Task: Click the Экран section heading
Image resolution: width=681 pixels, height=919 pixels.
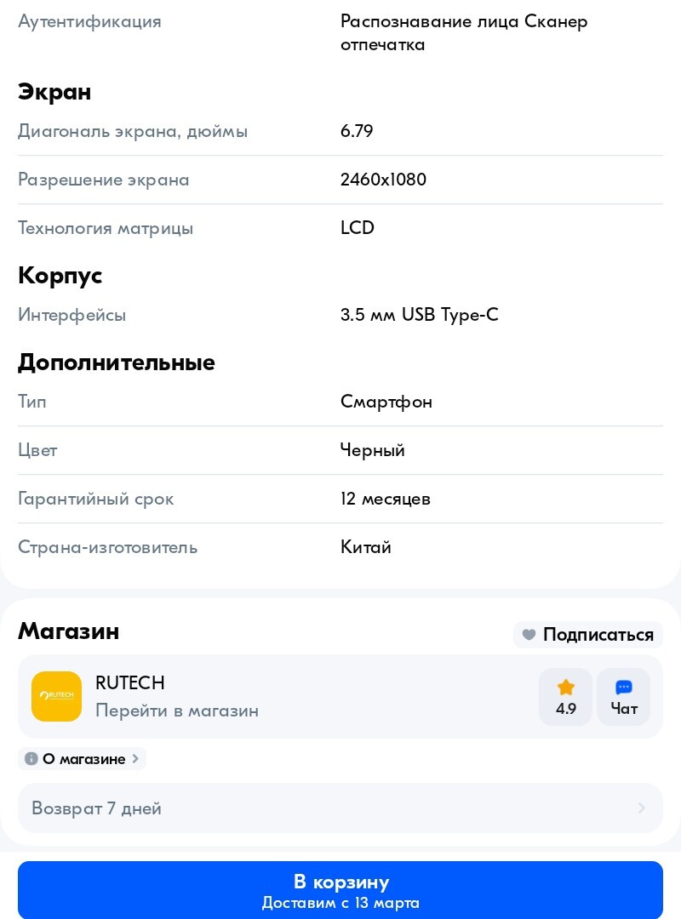Action: (54, 92)
